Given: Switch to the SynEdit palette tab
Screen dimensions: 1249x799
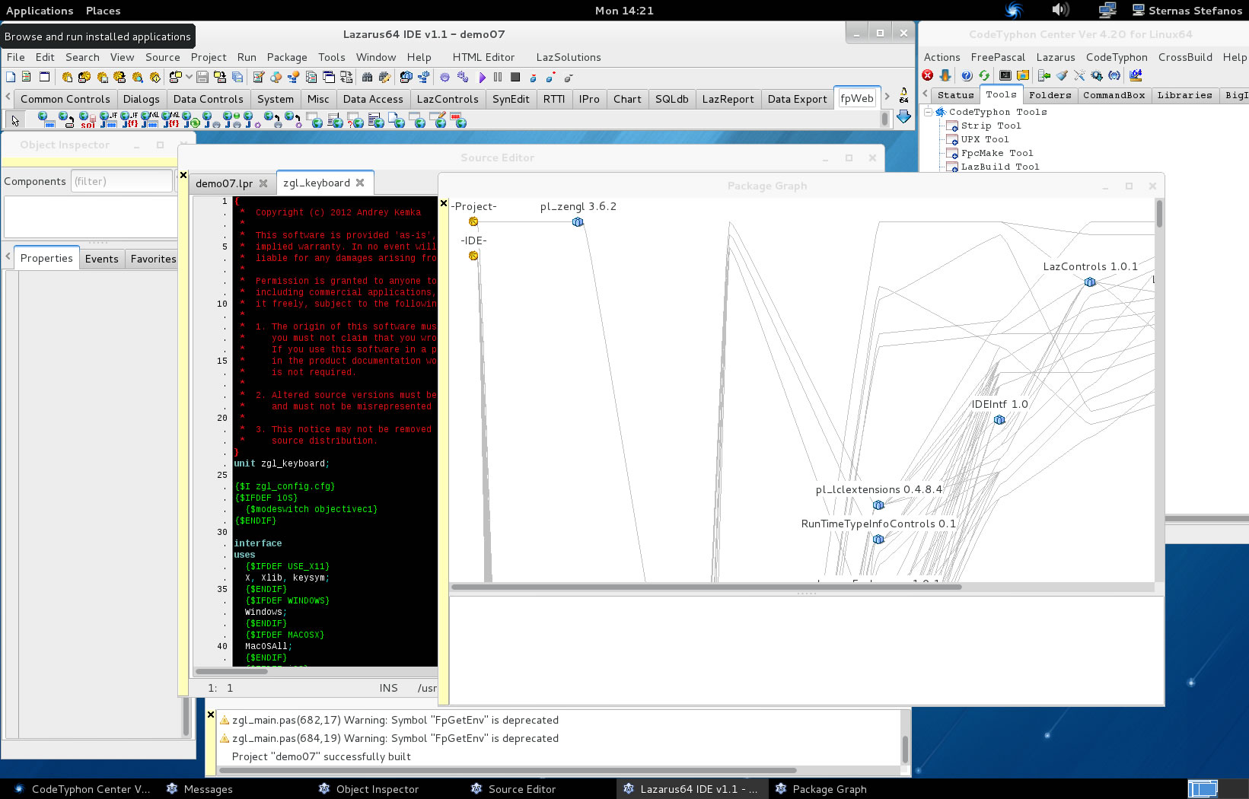Looking at the screenshot, I should pos(511,99).
